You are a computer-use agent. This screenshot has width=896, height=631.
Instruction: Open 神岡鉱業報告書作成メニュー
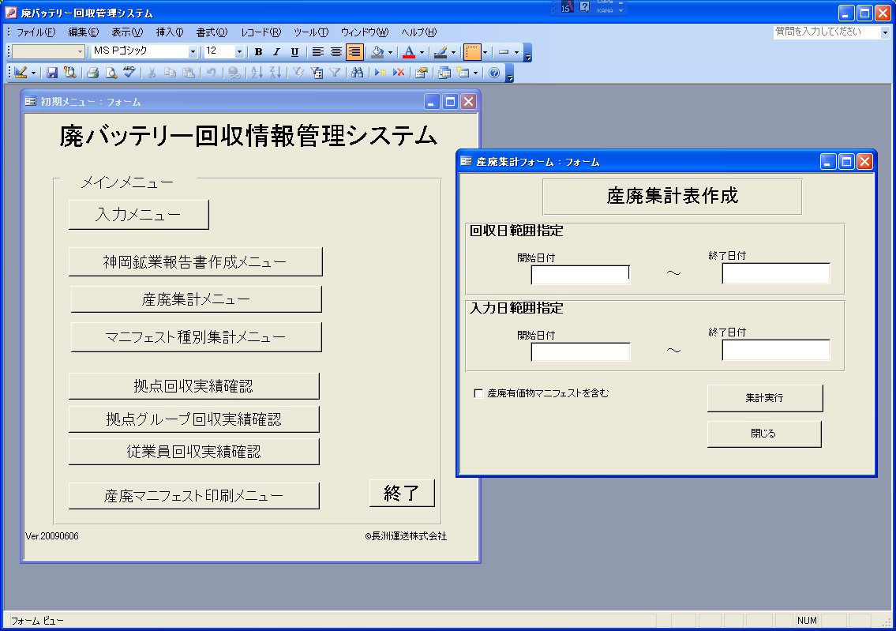[196, 261]
